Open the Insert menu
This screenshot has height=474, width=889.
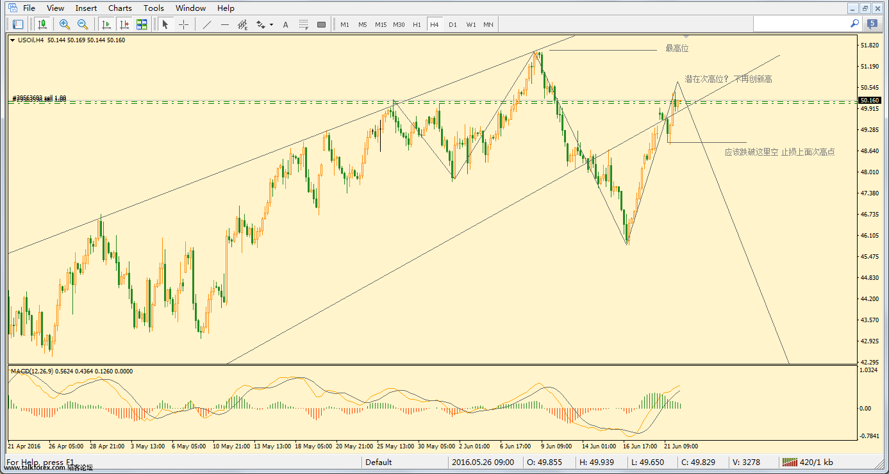(87, 8)
